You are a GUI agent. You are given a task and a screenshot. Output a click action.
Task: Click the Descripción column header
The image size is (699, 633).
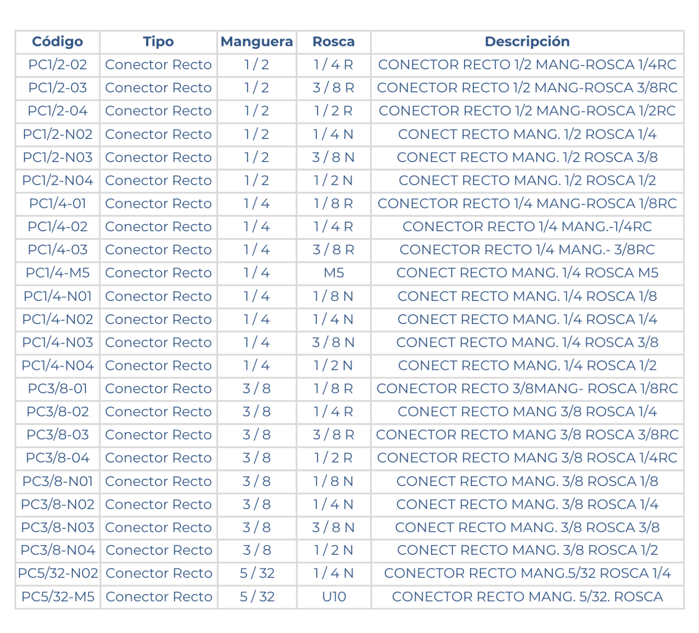(x=527, y=42)
